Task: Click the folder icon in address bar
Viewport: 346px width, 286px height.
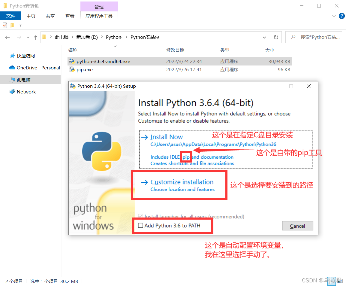Action: (x=44, y=37)
